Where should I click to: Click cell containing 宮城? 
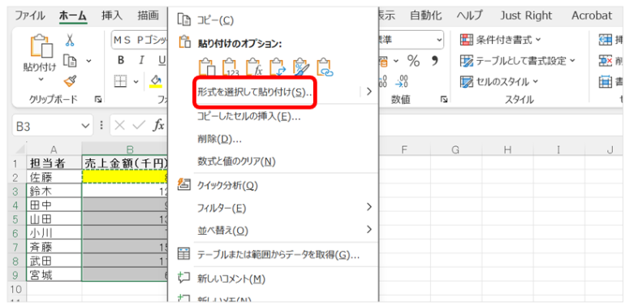point(54,275)
